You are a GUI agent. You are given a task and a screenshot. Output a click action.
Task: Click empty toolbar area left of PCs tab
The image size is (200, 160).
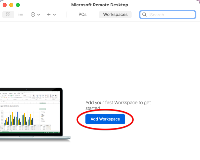click(x=62, y=15)
